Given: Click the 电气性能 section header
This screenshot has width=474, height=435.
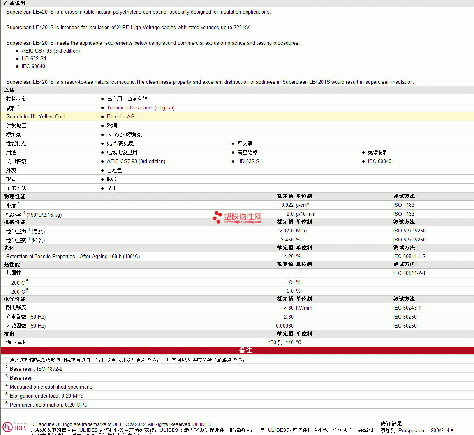Looking at the screenshot, I should (x=15, y=299).
